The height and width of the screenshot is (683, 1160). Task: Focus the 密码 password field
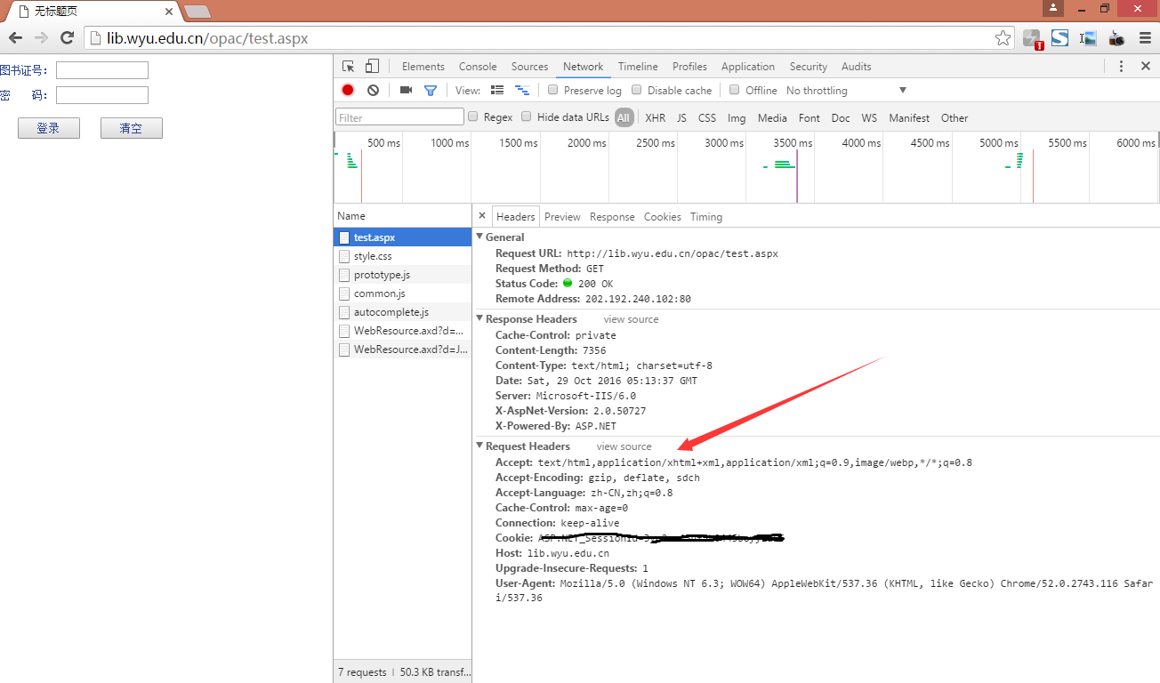102,95
